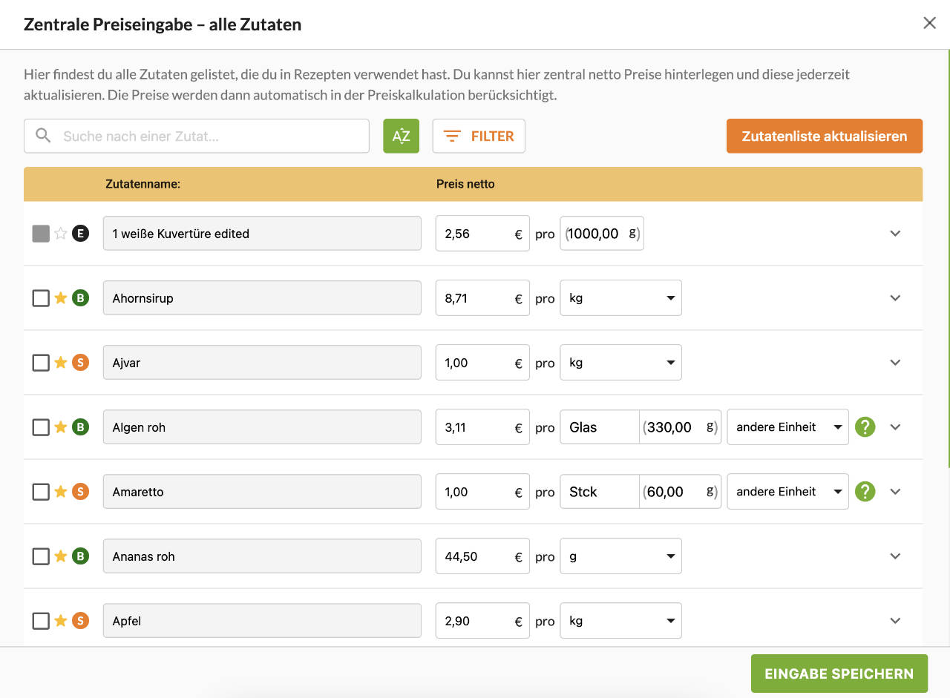The image size is (950, 698).
Task: Click the help question mark for Amaretto
Action: click(865, 492)
